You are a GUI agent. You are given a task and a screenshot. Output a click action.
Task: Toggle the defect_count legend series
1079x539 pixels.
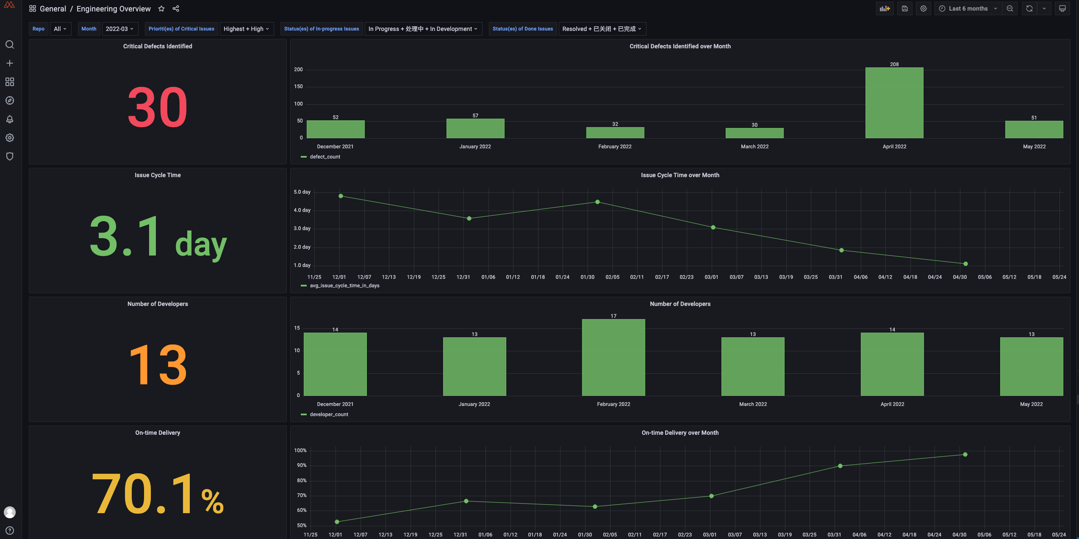[325, 157]
